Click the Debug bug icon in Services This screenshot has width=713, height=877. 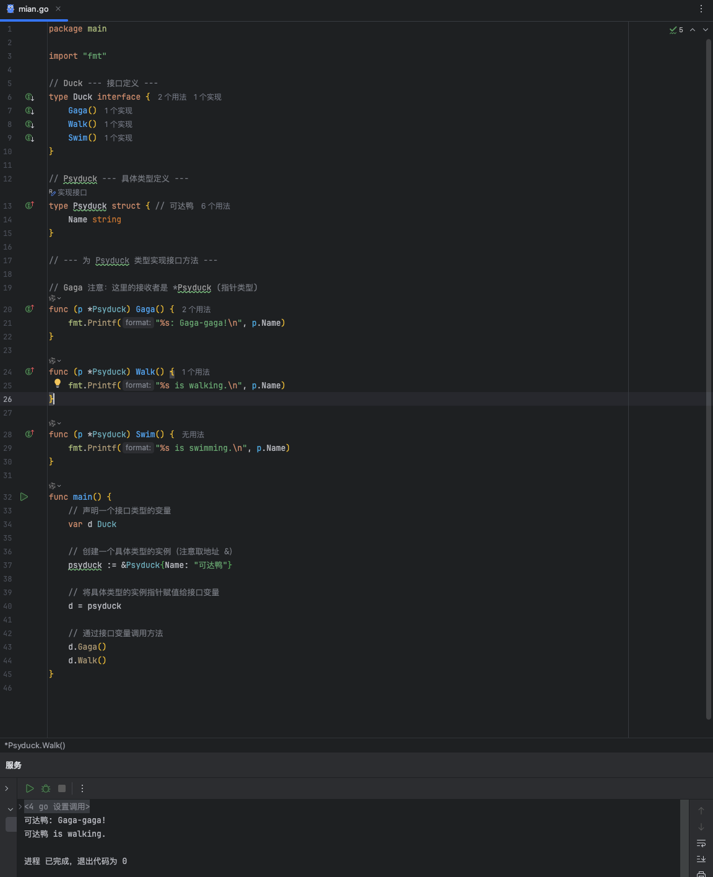point(46,788)
